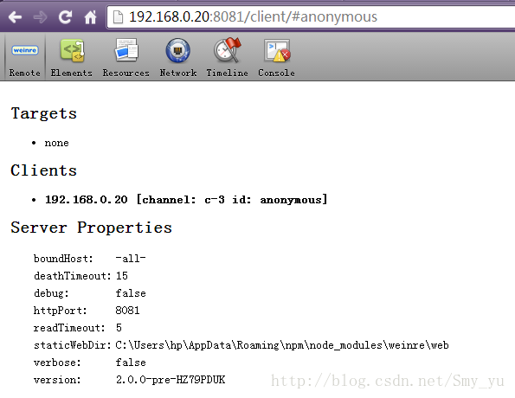Screen dimensions: 515x398
Task: Click the Targets heading
Action: coord(43,113)
